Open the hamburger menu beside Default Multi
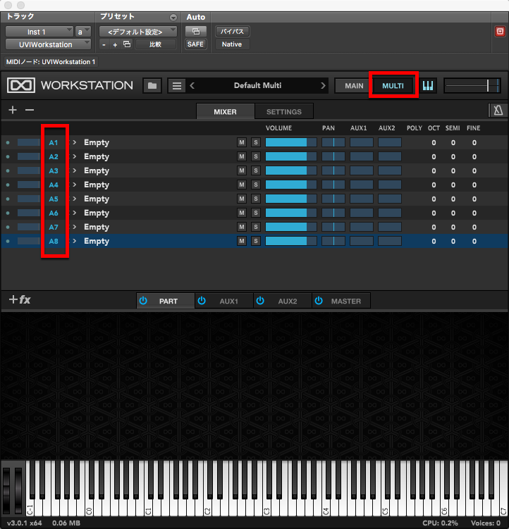Screen dimensions: 509x529 (x=177, y=86)
